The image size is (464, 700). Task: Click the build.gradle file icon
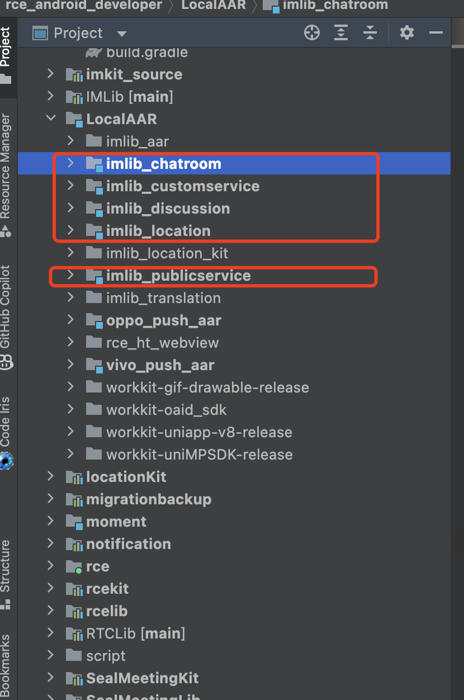[x=94, y=53]
